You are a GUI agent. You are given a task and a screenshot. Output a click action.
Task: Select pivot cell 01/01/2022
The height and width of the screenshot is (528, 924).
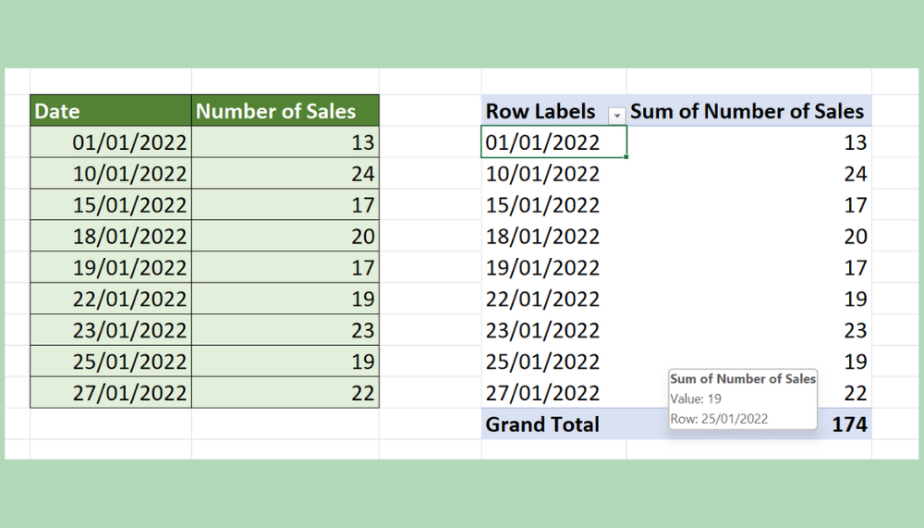(553, 142)
